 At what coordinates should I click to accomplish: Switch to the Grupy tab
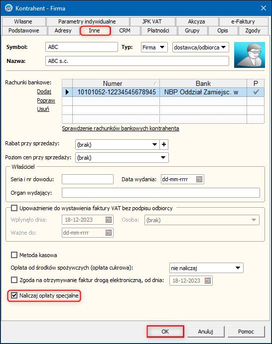point(192,30)
